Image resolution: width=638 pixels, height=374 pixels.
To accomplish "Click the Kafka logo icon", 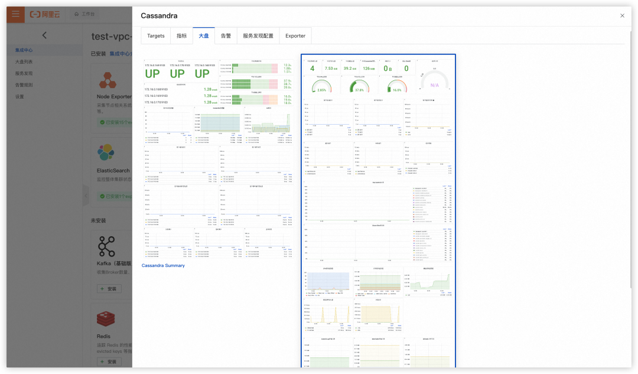I will tap(106, 246).
